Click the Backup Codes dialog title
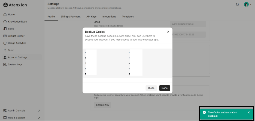Viewport: 255px width, 121px height. [x=95, y=32]
